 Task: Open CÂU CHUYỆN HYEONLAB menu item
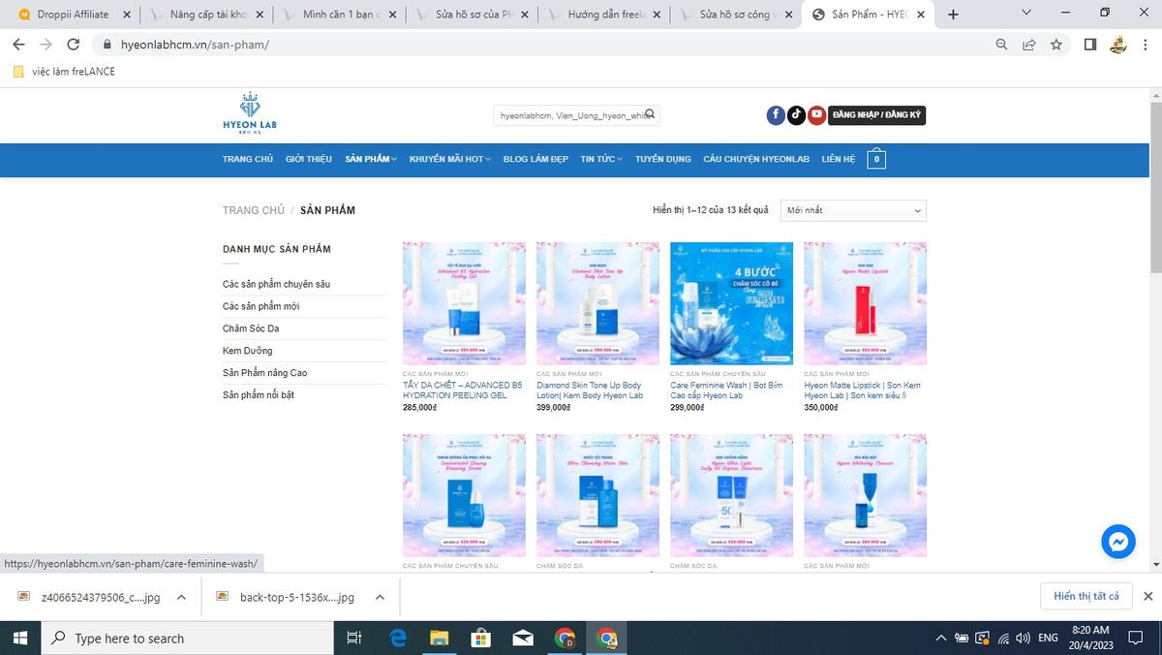click(x=756, y=159)
